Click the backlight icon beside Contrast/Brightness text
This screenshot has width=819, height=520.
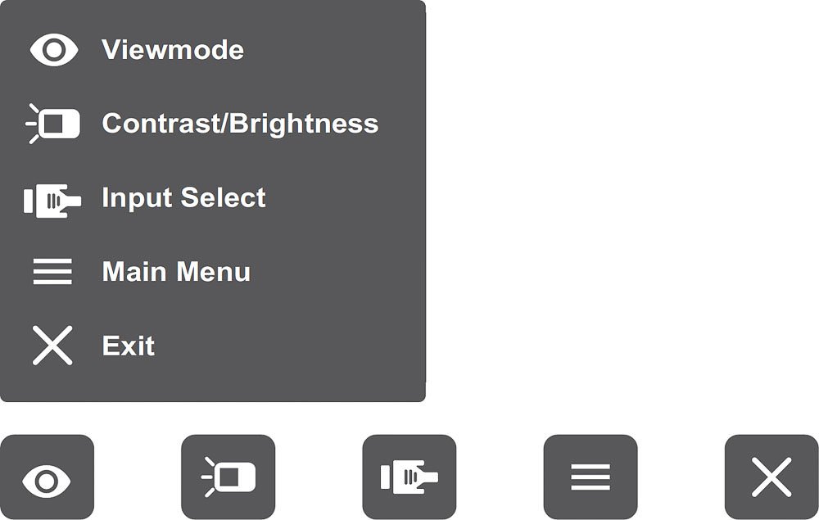pos(52,124)
